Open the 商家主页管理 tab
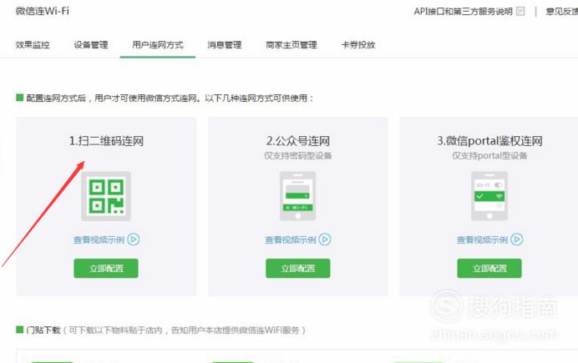 point(292,45)
